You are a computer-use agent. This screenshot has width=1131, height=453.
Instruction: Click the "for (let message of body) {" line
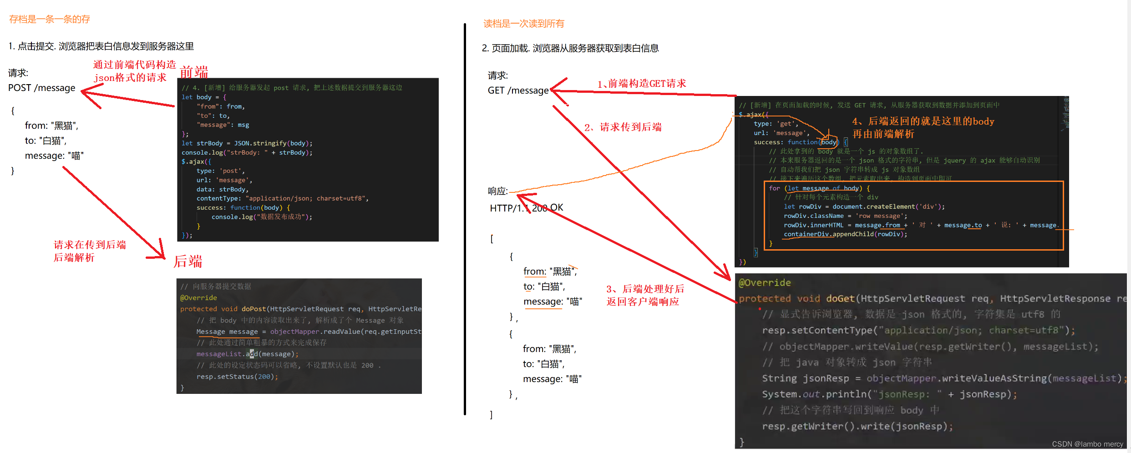pos(819,188)
